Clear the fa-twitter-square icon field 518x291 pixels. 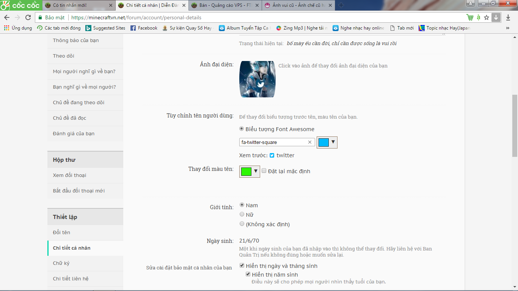[x=309, y=142]
